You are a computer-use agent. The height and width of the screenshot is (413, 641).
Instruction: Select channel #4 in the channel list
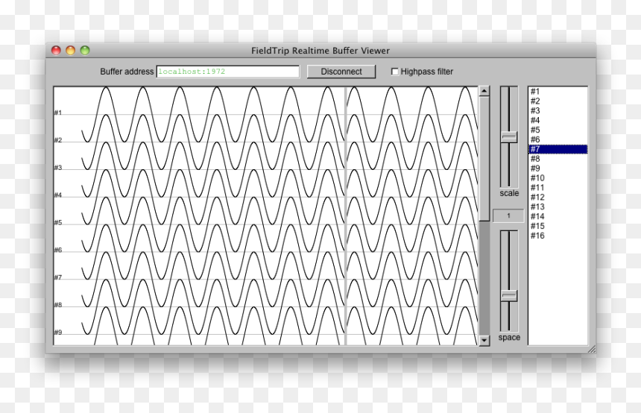point(558,120)
